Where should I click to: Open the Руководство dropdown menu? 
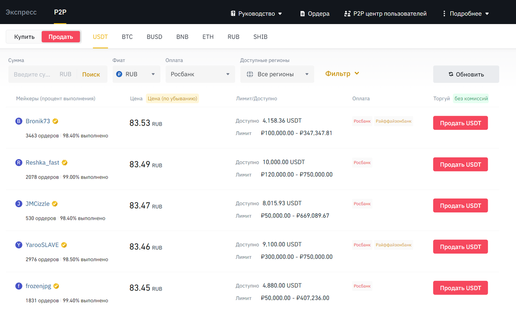257,14
